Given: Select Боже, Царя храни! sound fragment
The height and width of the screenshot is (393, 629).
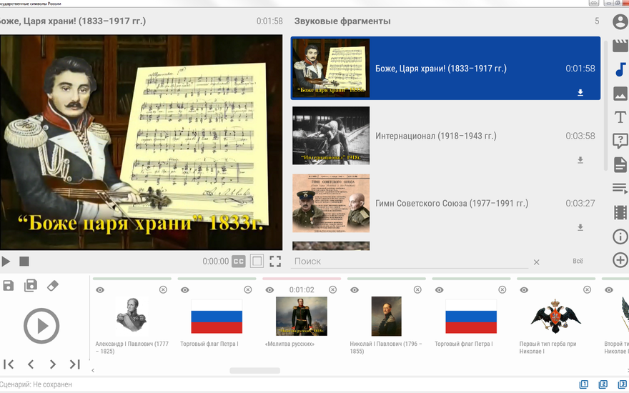Looking at the screenshot, I should coord(445,68).
